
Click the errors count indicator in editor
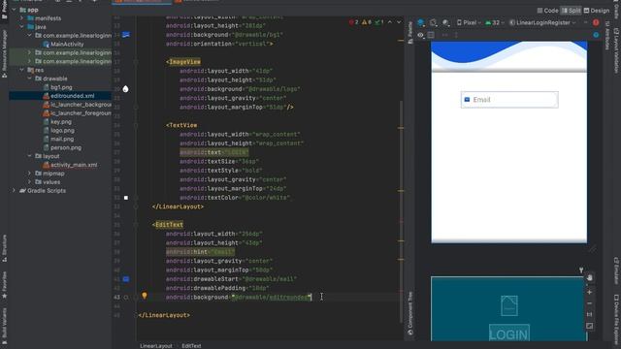pyautogui.click(x=353, y=22)
